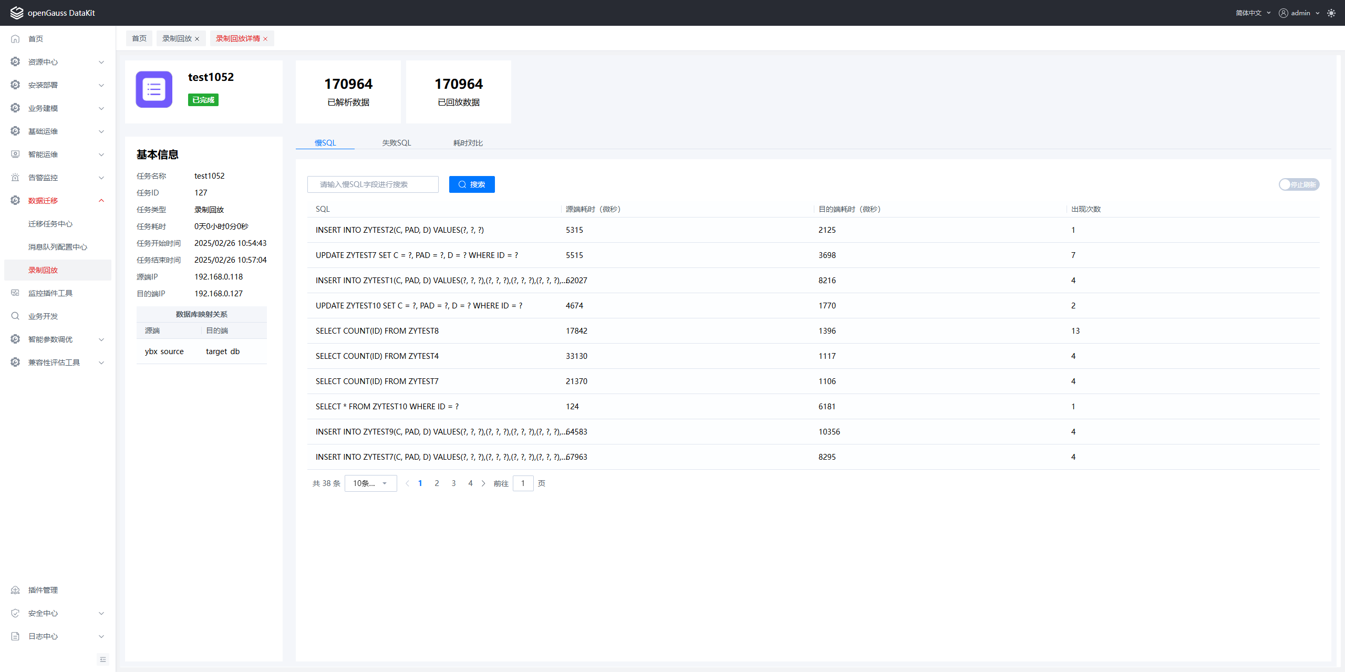Click the theme toggle sun icon
Viewport: 1345px width, 672px height.
(1331, 13)
